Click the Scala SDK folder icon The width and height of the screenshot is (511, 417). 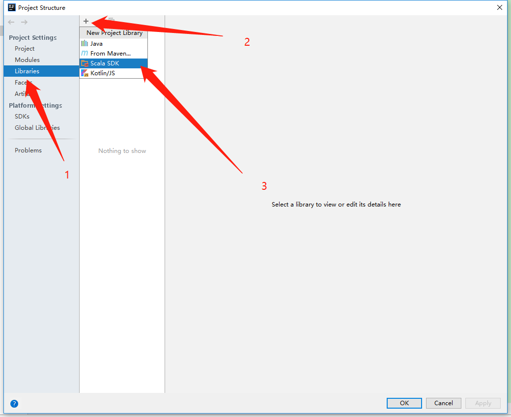tap(85, 63)
